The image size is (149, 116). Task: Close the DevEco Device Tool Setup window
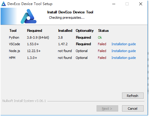(x=141, y=4)
